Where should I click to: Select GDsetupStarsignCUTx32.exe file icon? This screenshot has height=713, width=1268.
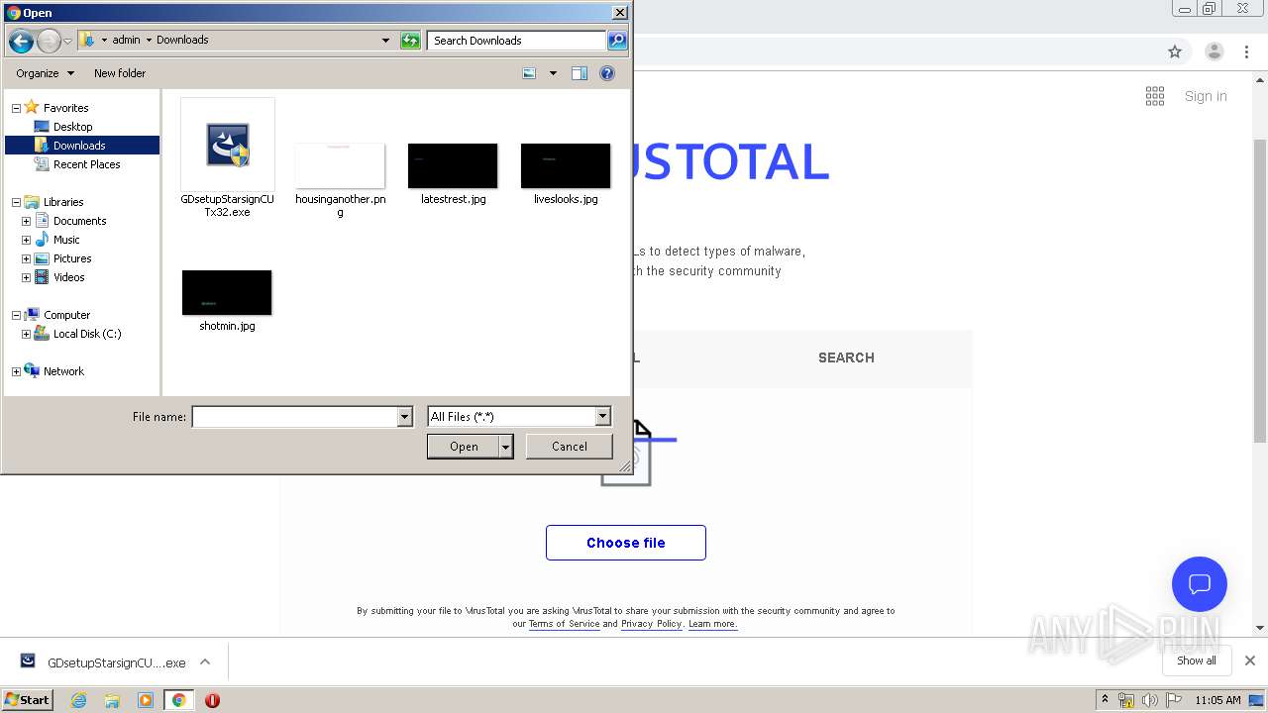pos(228,146)
